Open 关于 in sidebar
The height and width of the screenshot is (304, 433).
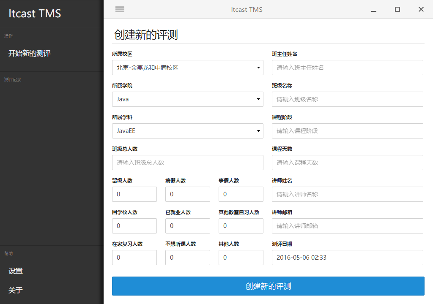(x=16, y=290)
